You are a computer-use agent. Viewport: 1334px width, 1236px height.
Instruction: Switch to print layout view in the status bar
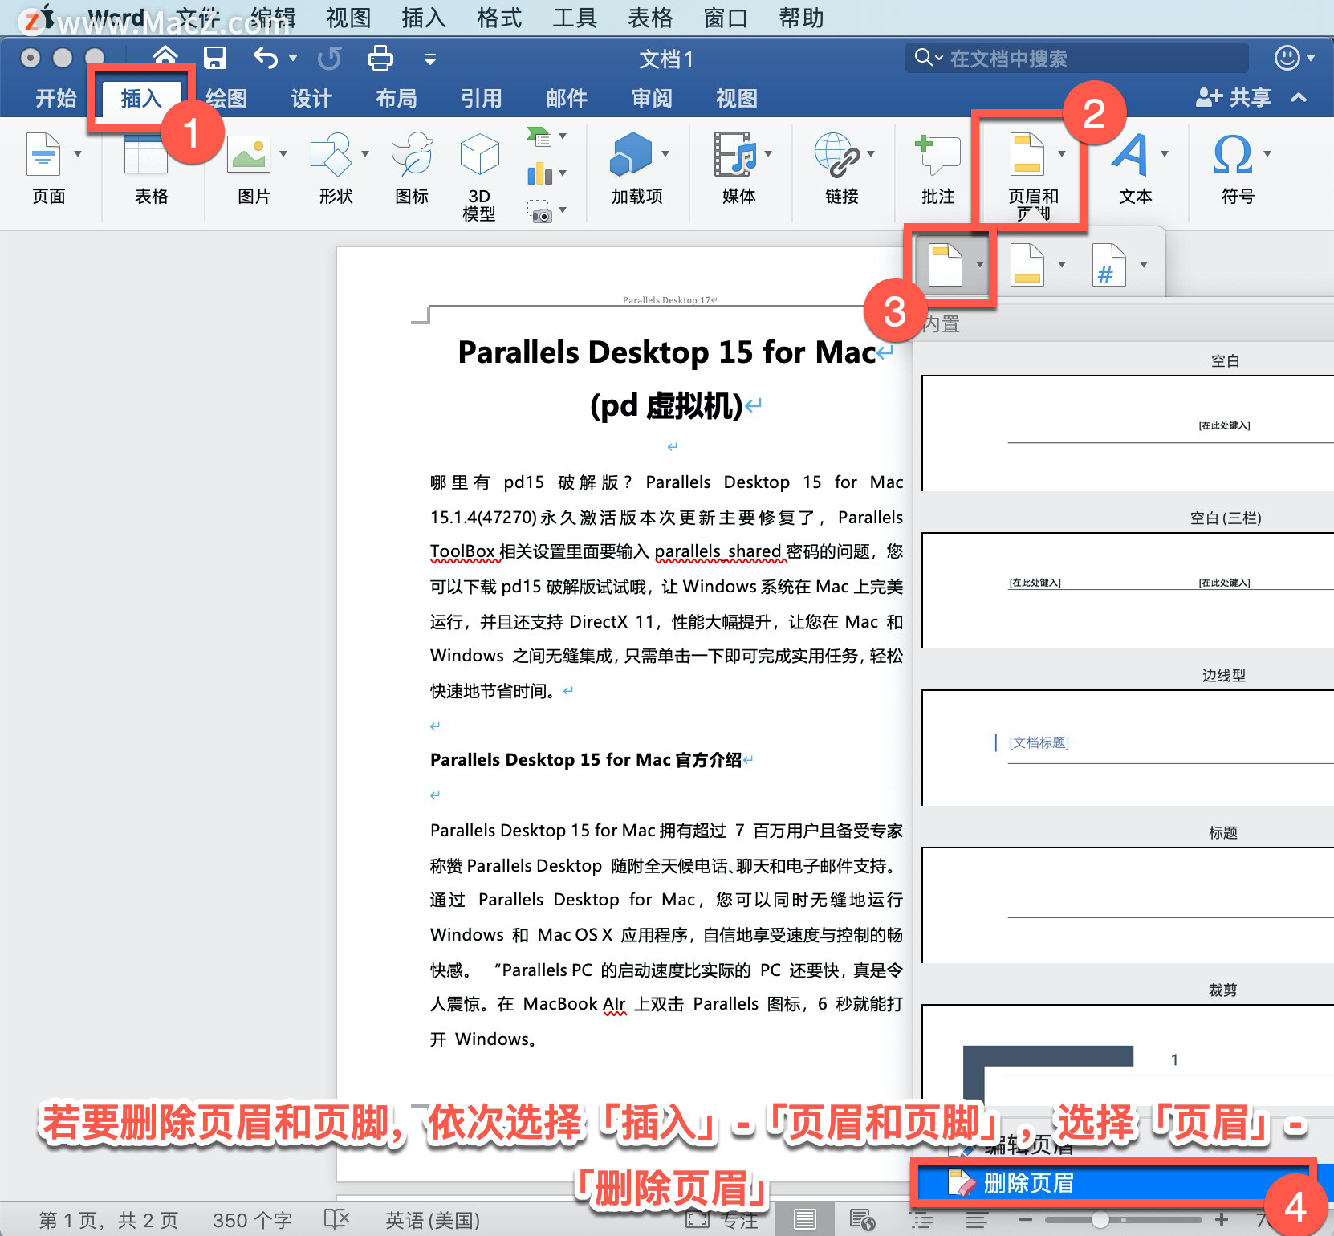[805, 1220]
